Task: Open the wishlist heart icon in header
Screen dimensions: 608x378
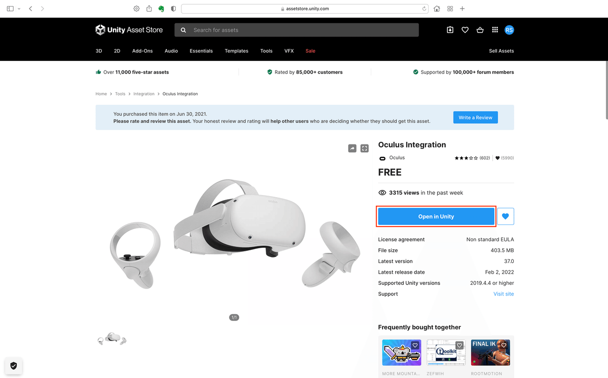Action: [465, 30]
